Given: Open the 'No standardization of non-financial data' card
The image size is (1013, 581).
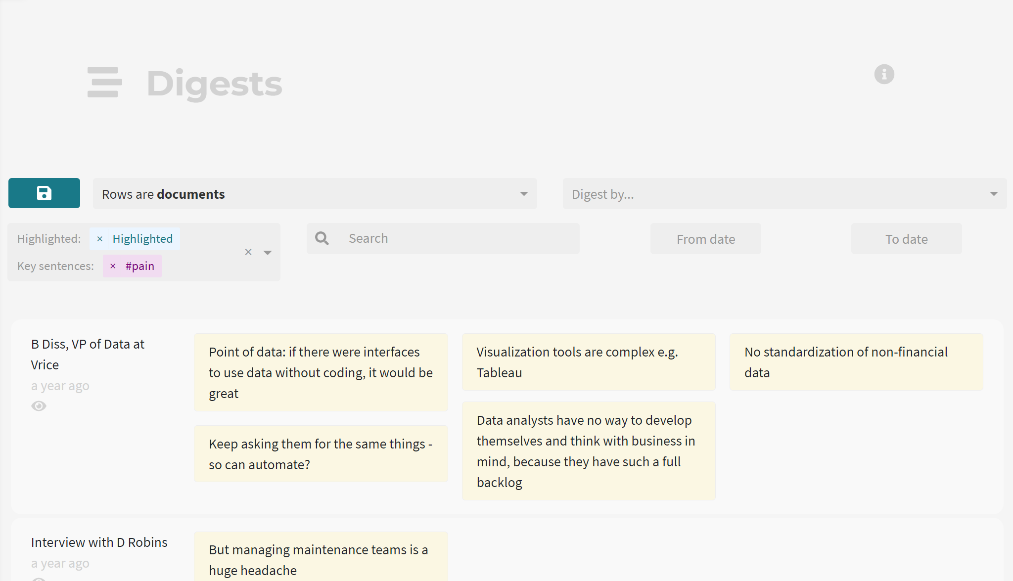Looking at the screenshot, I should pyautogui.click(x=856, y=362).
